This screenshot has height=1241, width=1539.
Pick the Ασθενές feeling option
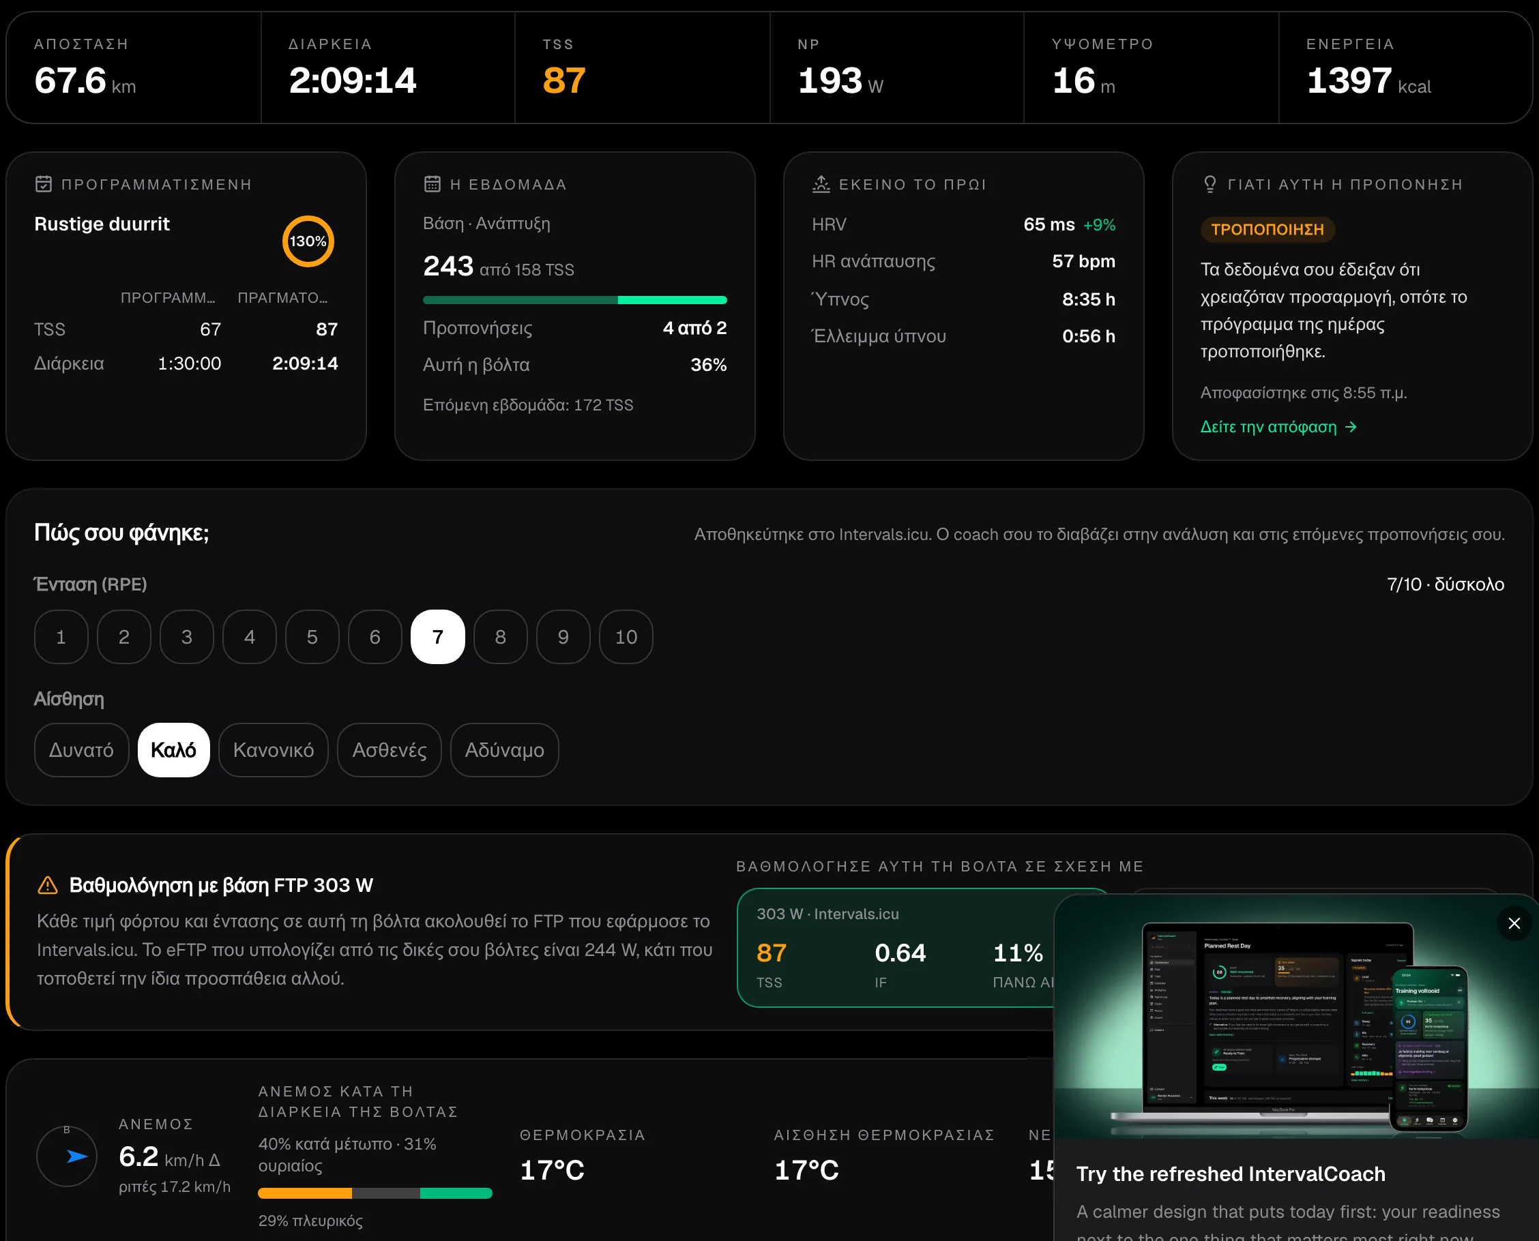click(x=390, y=750)
